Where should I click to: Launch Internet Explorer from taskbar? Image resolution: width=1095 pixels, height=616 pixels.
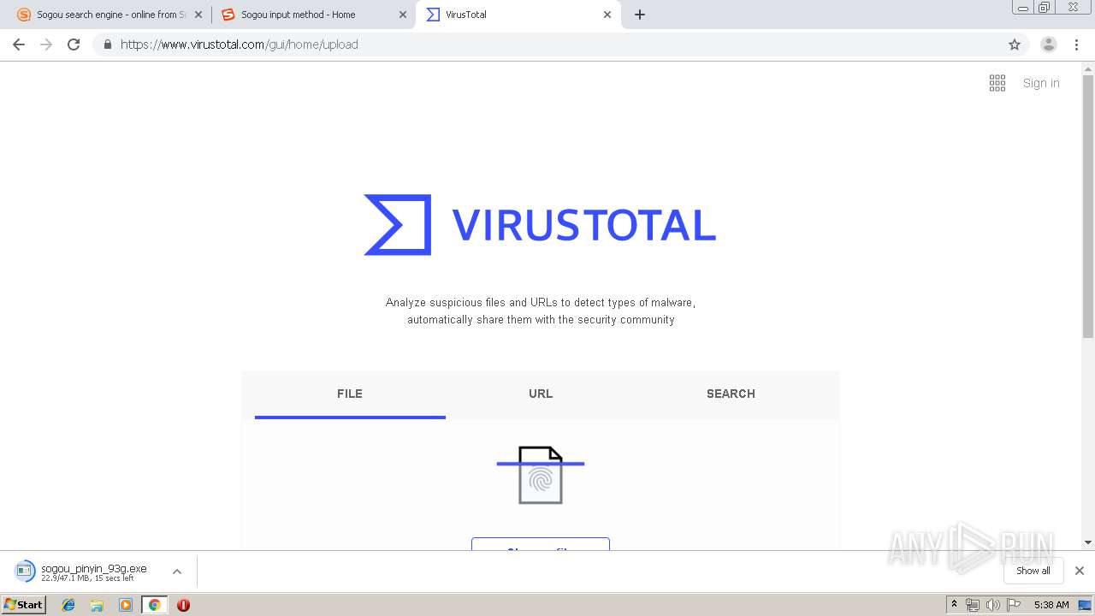tap(68, 605)
